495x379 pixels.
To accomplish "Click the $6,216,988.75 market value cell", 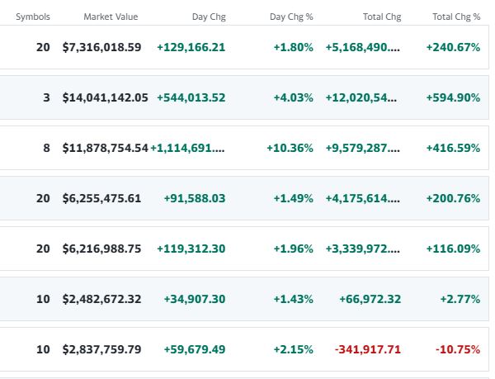I will [101, 249].
